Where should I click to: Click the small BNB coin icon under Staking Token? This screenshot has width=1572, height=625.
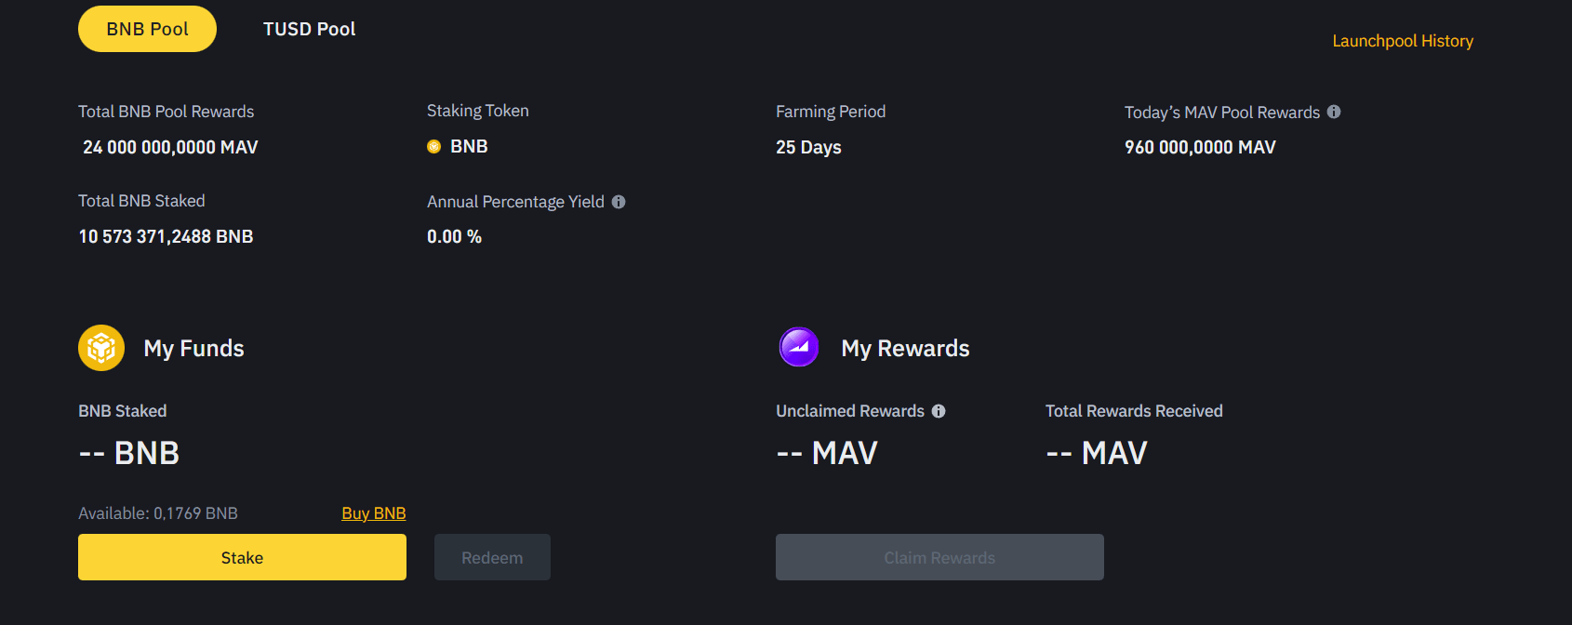pyautogui.click(x=433, y=146)
